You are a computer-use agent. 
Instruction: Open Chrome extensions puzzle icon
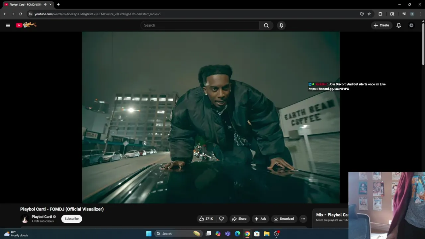[x=380, y=14]
